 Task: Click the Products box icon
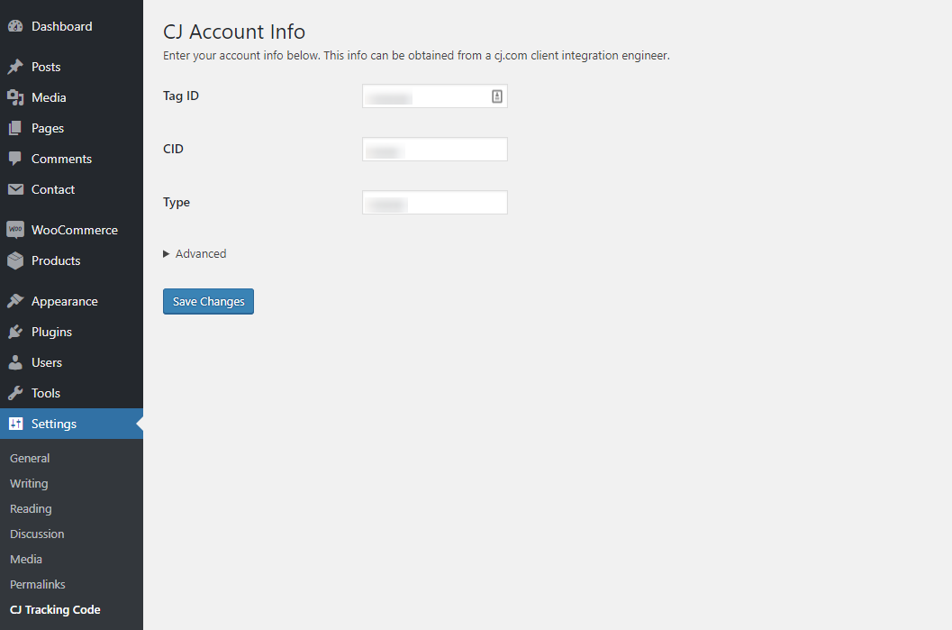pos(15,261)
